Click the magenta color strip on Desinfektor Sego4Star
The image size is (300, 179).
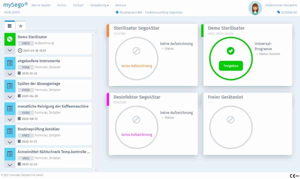pos(108,99)
